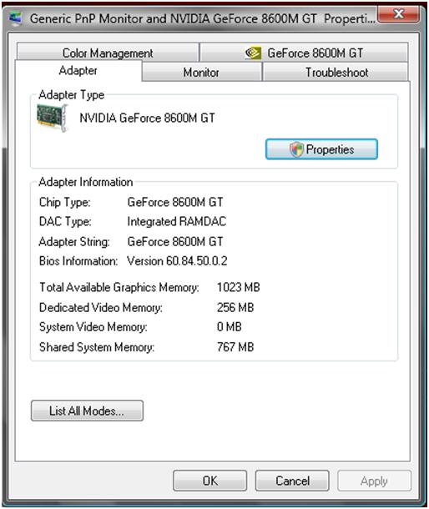Click the Adapter String label
429x509 pixels.
coord(74,242)
